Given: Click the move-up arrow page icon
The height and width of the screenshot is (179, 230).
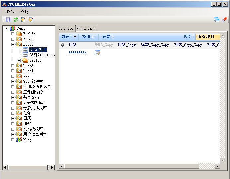Looking at the screenshot, I should click(23, 20).
